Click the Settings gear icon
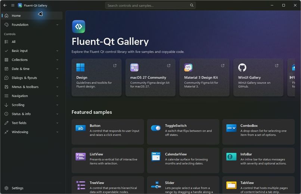Image resolution: width=301 pixels, height=194 pixels. coord(6,188)
